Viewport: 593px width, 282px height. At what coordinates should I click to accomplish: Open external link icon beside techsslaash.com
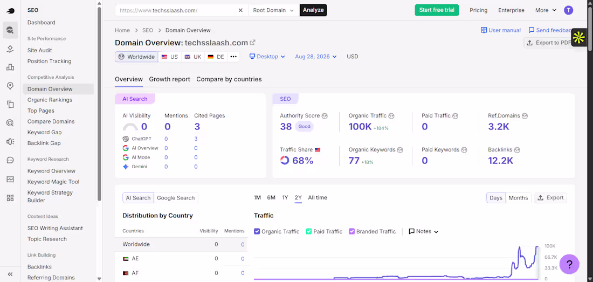(x=253, y=43)
